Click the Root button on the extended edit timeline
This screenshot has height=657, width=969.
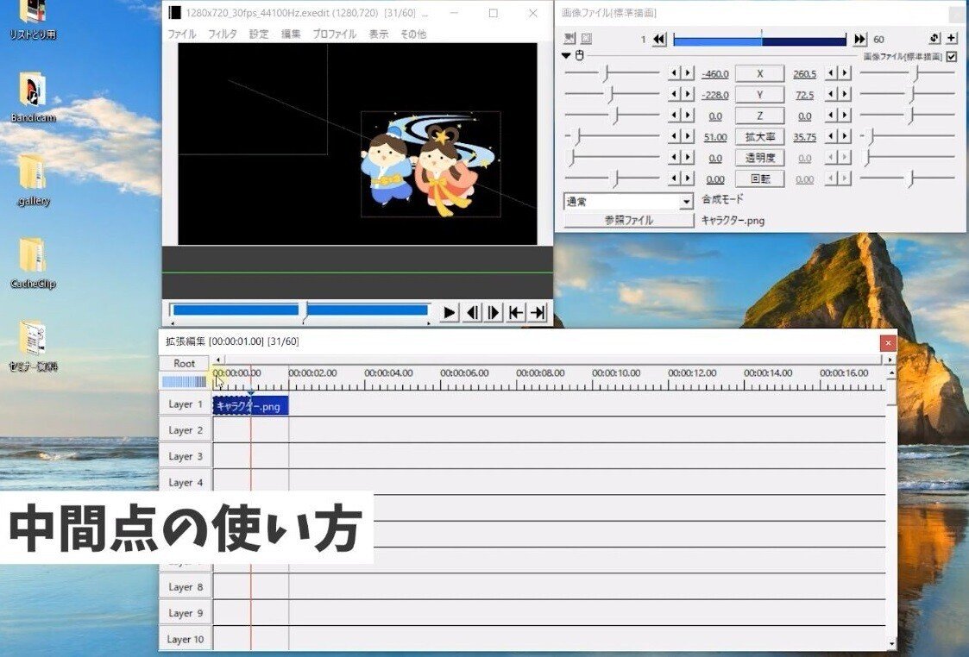[x=183, y=363]
